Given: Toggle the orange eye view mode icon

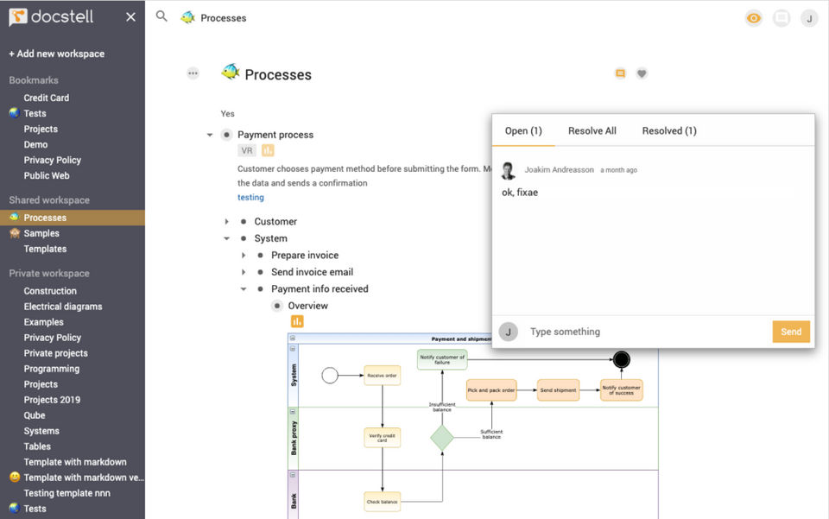Looking at the screenshot, I should click(x=753, y=18).
